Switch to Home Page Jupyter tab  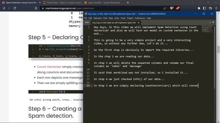[x=63, y=3]
